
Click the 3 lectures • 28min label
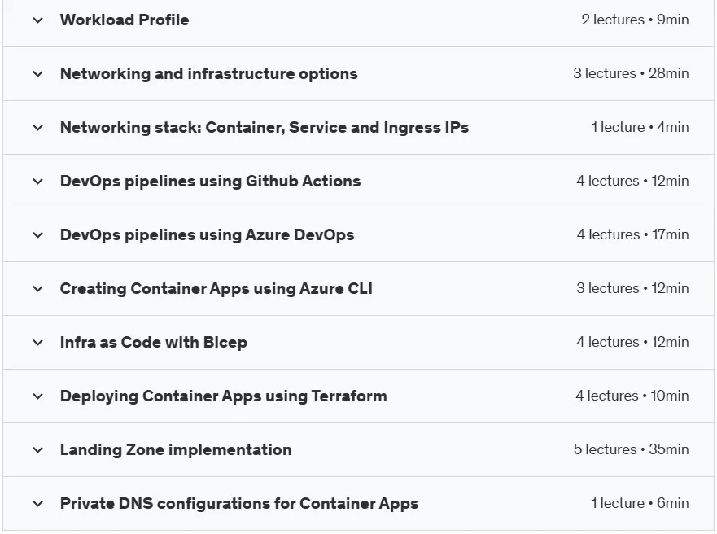pos(631,73)
